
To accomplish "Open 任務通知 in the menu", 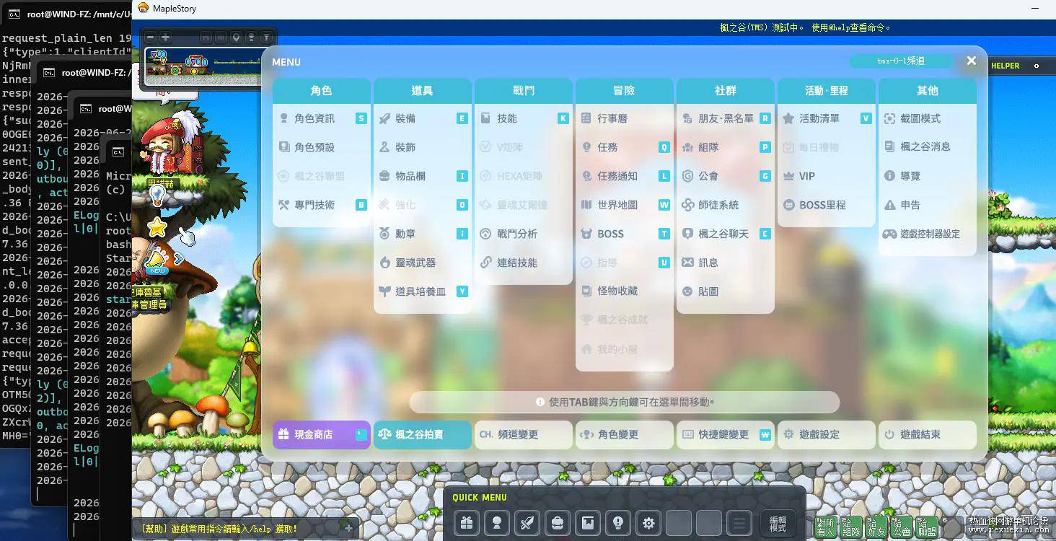I will [625, 176].
